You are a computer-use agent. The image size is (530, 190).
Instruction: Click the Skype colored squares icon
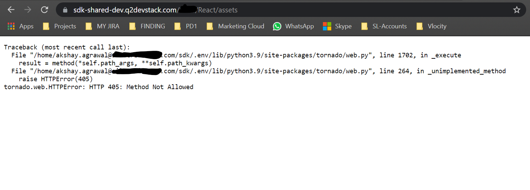(327, 26)
